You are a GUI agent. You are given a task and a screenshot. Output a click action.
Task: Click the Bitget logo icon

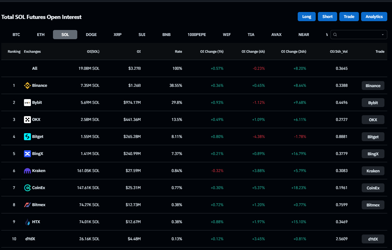point(27,137)
